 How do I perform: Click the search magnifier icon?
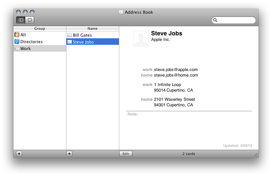click(x=215, y=20)
